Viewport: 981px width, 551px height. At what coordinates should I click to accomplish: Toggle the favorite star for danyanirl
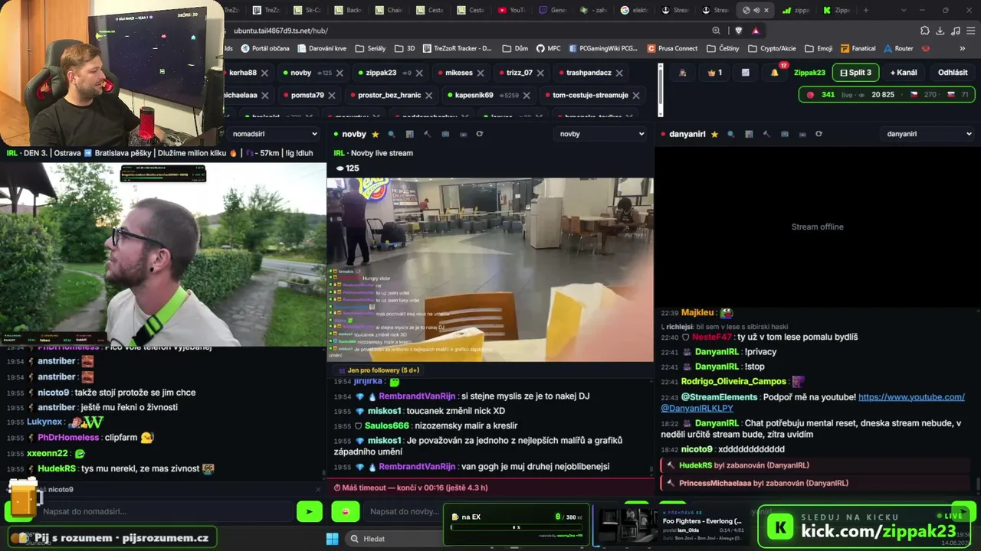tap(714, 134)
